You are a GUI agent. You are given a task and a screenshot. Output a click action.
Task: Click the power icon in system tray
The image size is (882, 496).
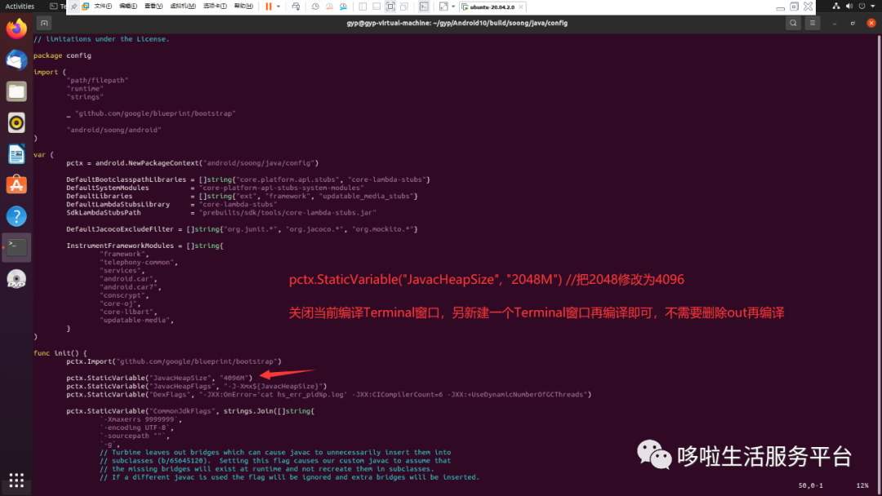point(862,7)
